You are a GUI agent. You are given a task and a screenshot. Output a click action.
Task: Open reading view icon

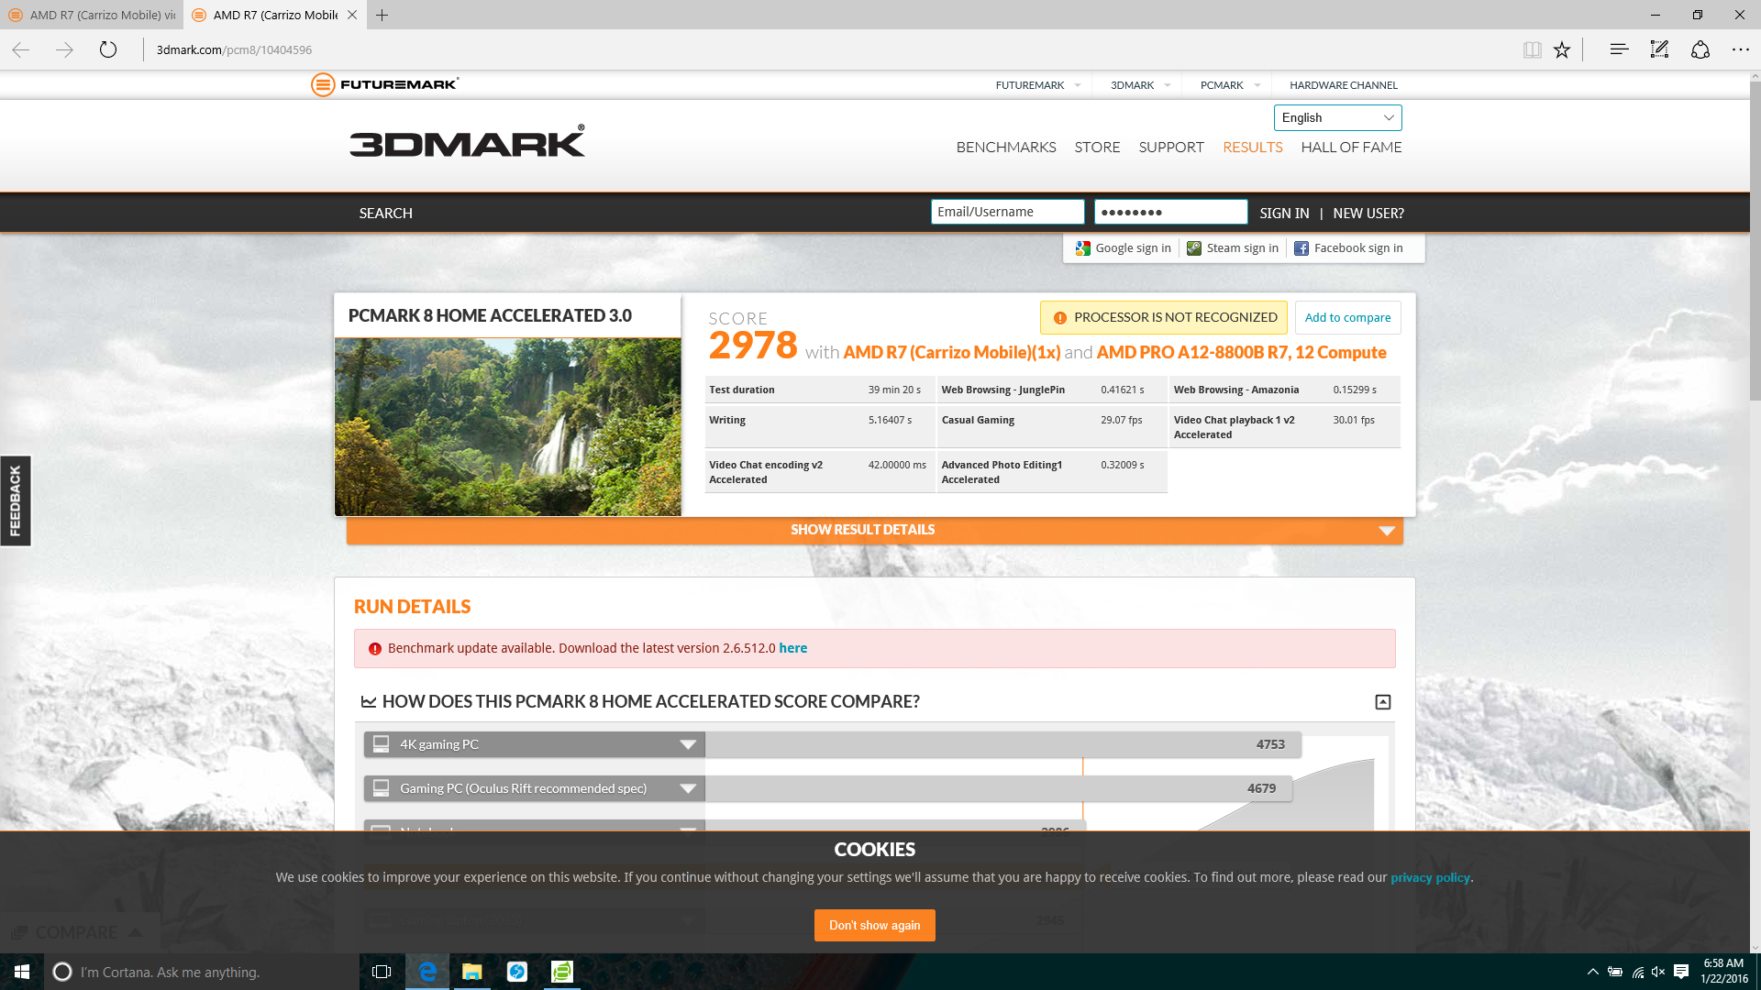coord(1532,49)
